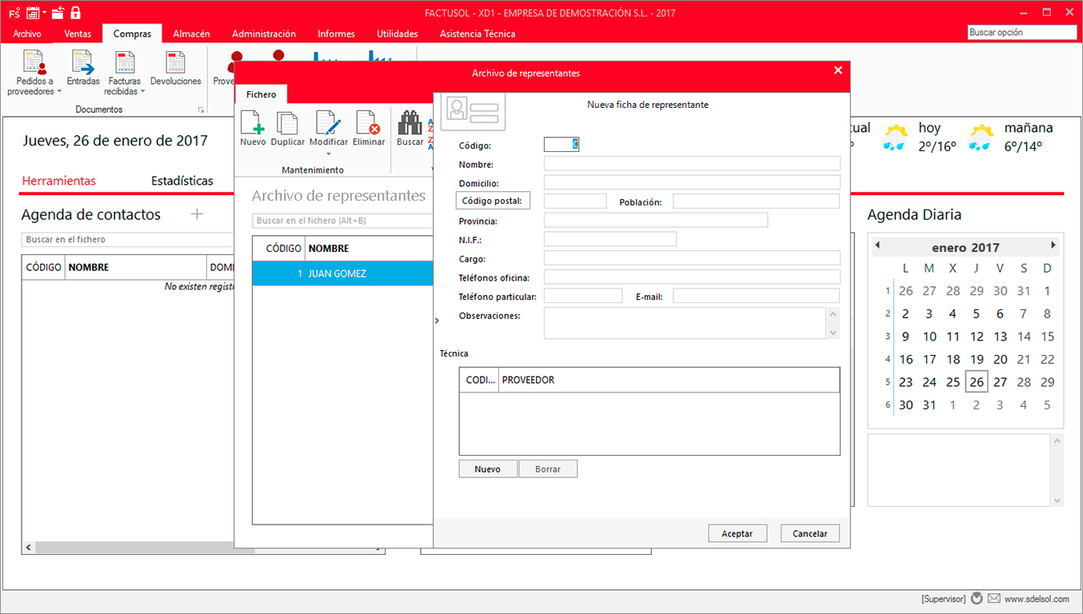1083x614 pixels.
Task: Expand Pedidos a proveedores dropdown arrow
Action: [59, 92]
